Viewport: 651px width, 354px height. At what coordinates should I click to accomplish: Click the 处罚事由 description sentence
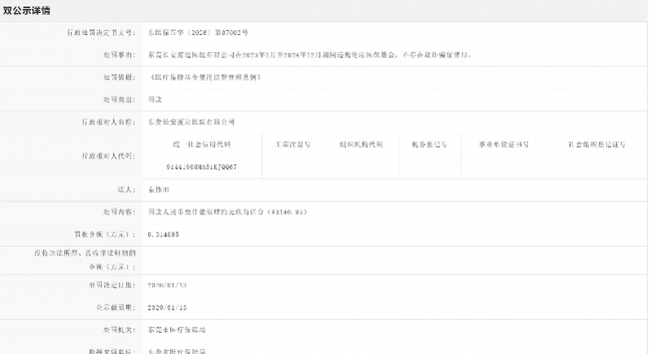[310, 55]
